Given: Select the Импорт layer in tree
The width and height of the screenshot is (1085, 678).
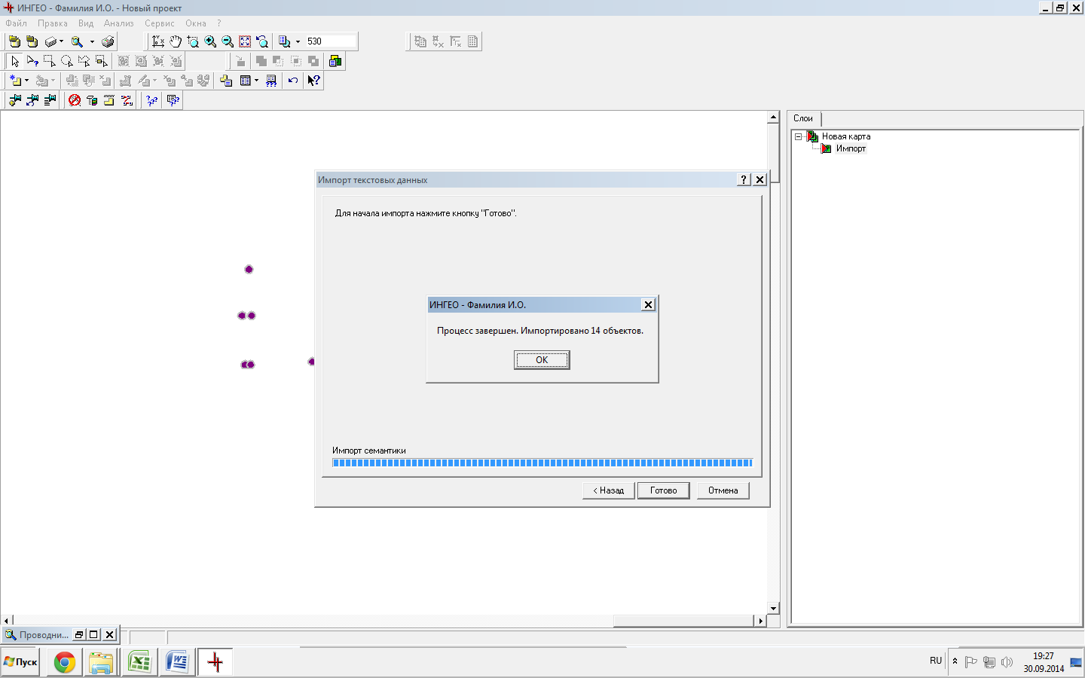Looking at the screenshot, I should 851,148.
